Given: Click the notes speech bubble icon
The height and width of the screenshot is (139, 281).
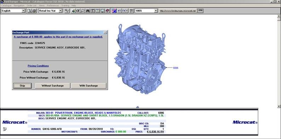Looking at the screenshot, I should (131, 11).
